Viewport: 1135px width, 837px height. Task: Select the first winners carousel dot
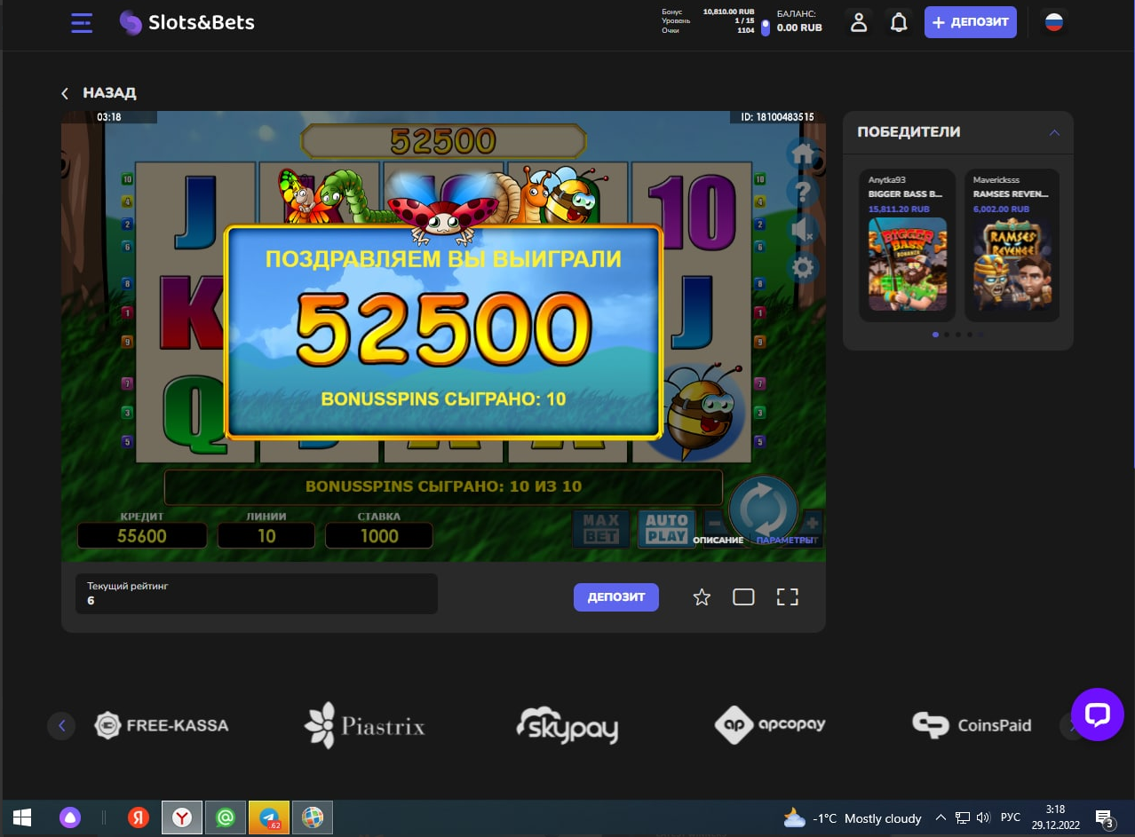[x=935, y=335]
